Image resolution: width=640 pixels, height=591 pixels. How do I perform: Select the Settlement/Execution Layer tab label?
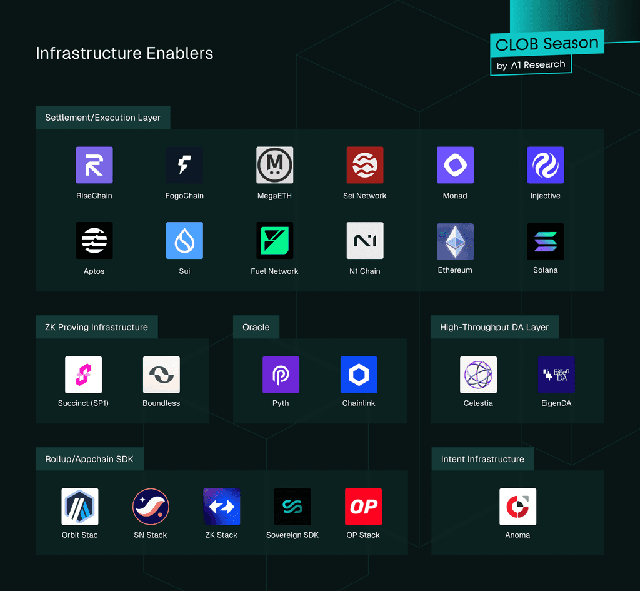click(103, 118)
